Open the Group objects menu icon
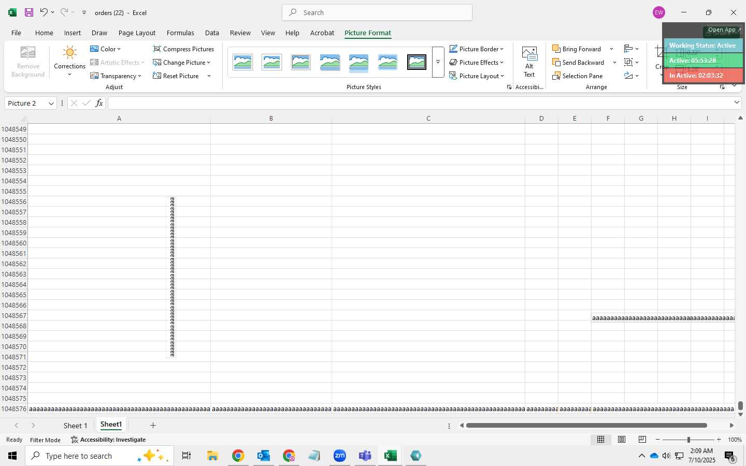The width and height of the screenshot is (746, 466). pyautogui.click(x=631, y=62)
